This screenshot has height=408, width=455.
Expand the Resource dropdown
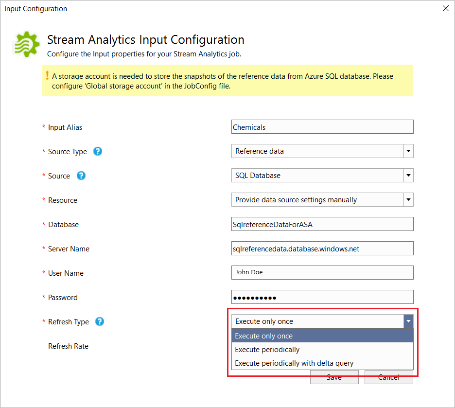[408, 199]
